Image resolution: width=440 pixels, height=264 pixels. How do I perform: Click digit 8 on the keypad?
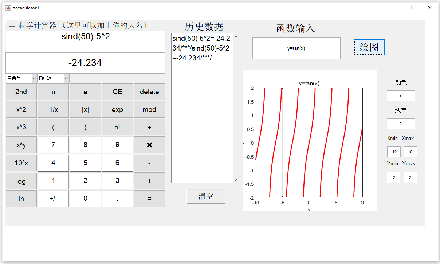click(x=85, y=145)
